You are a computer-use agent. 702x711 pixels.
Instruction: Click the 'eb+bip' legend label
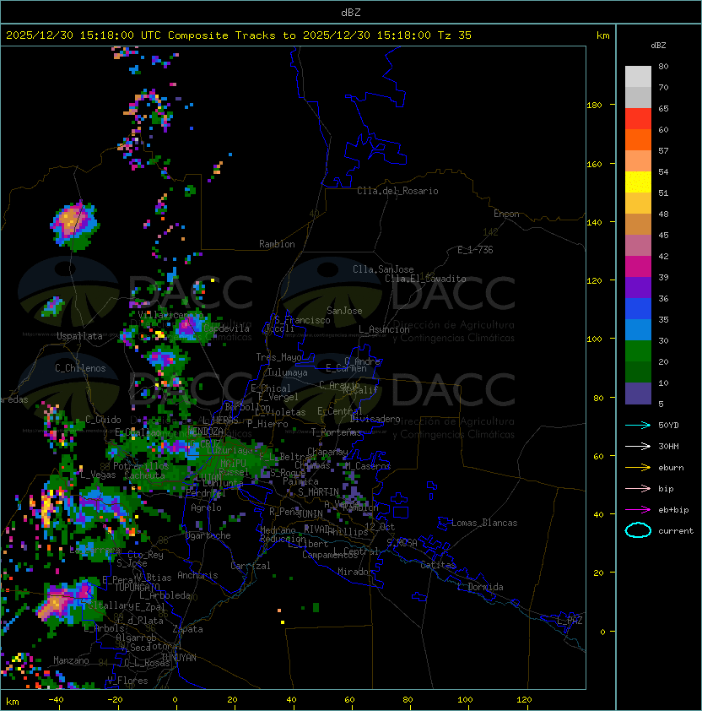tap(673, 510)
